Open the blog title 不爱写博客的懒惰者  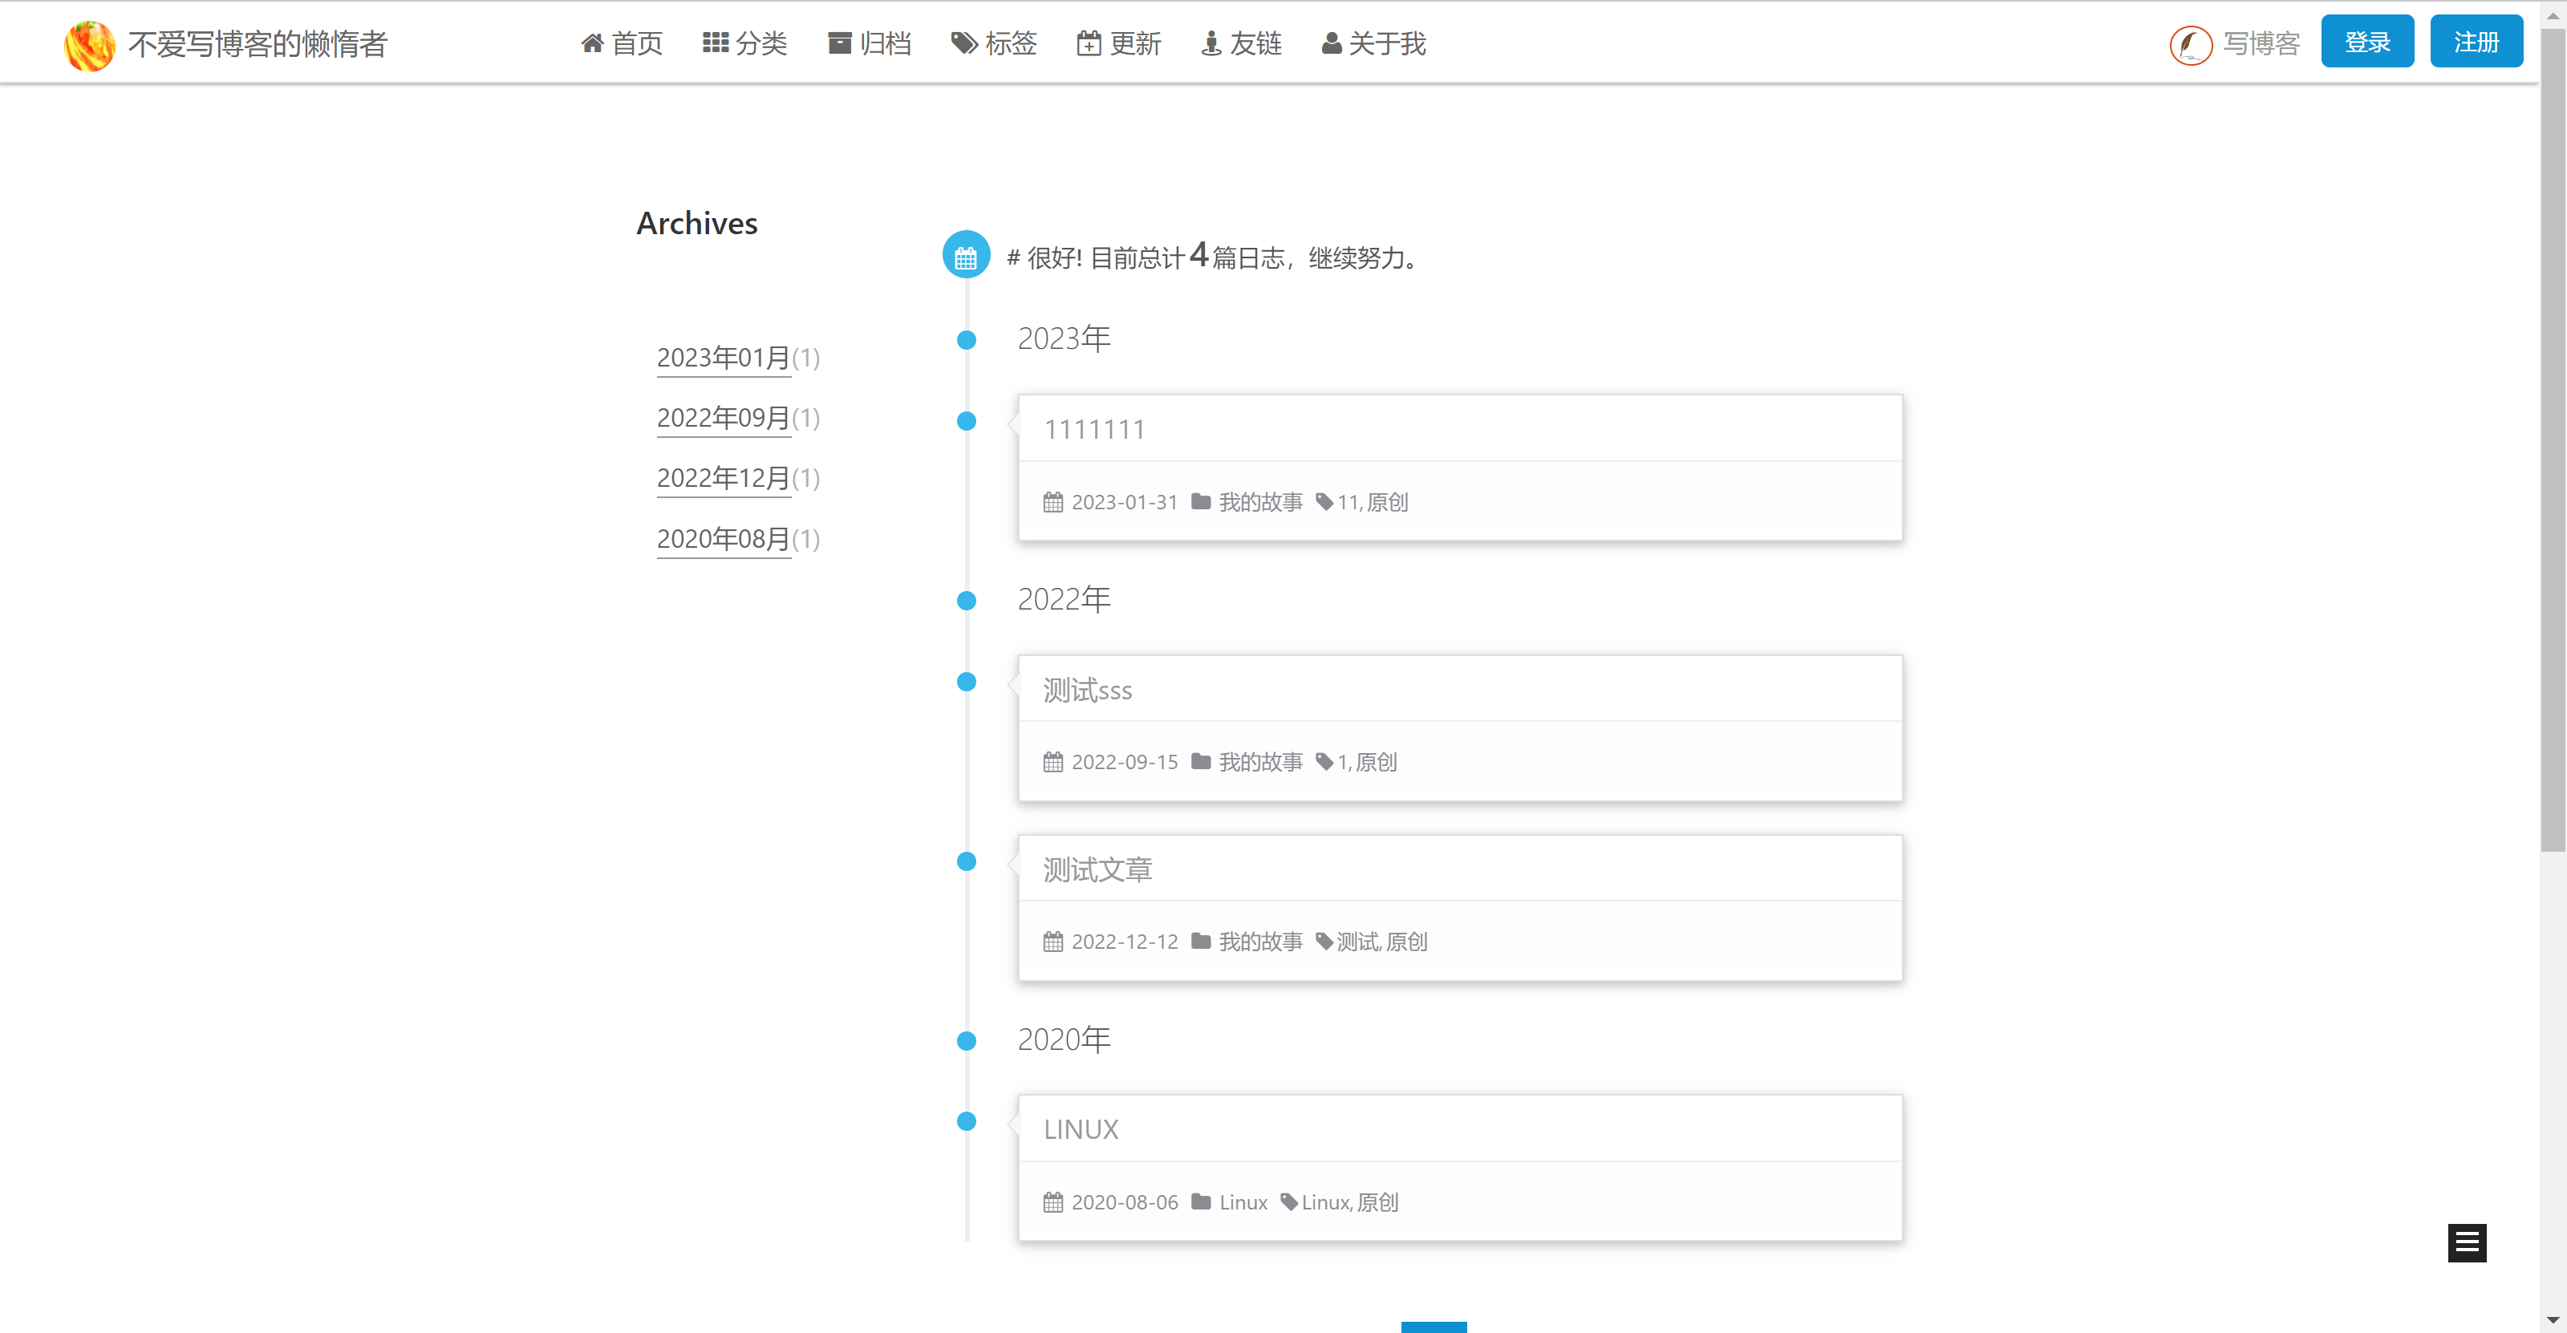tap(257, 44)
